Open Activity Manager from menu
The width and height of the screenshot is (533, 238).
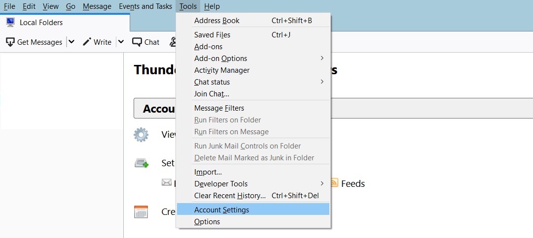[253, 70]
